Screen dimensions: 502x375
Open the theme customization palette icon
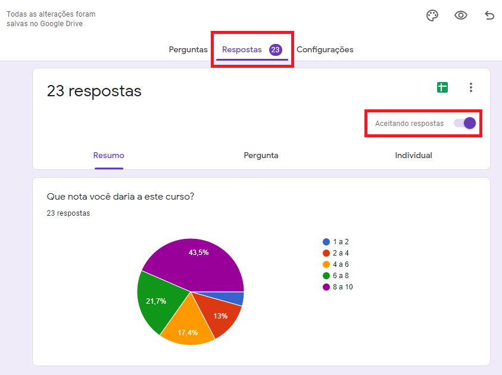pyautogui.click(x=432, y=15)
